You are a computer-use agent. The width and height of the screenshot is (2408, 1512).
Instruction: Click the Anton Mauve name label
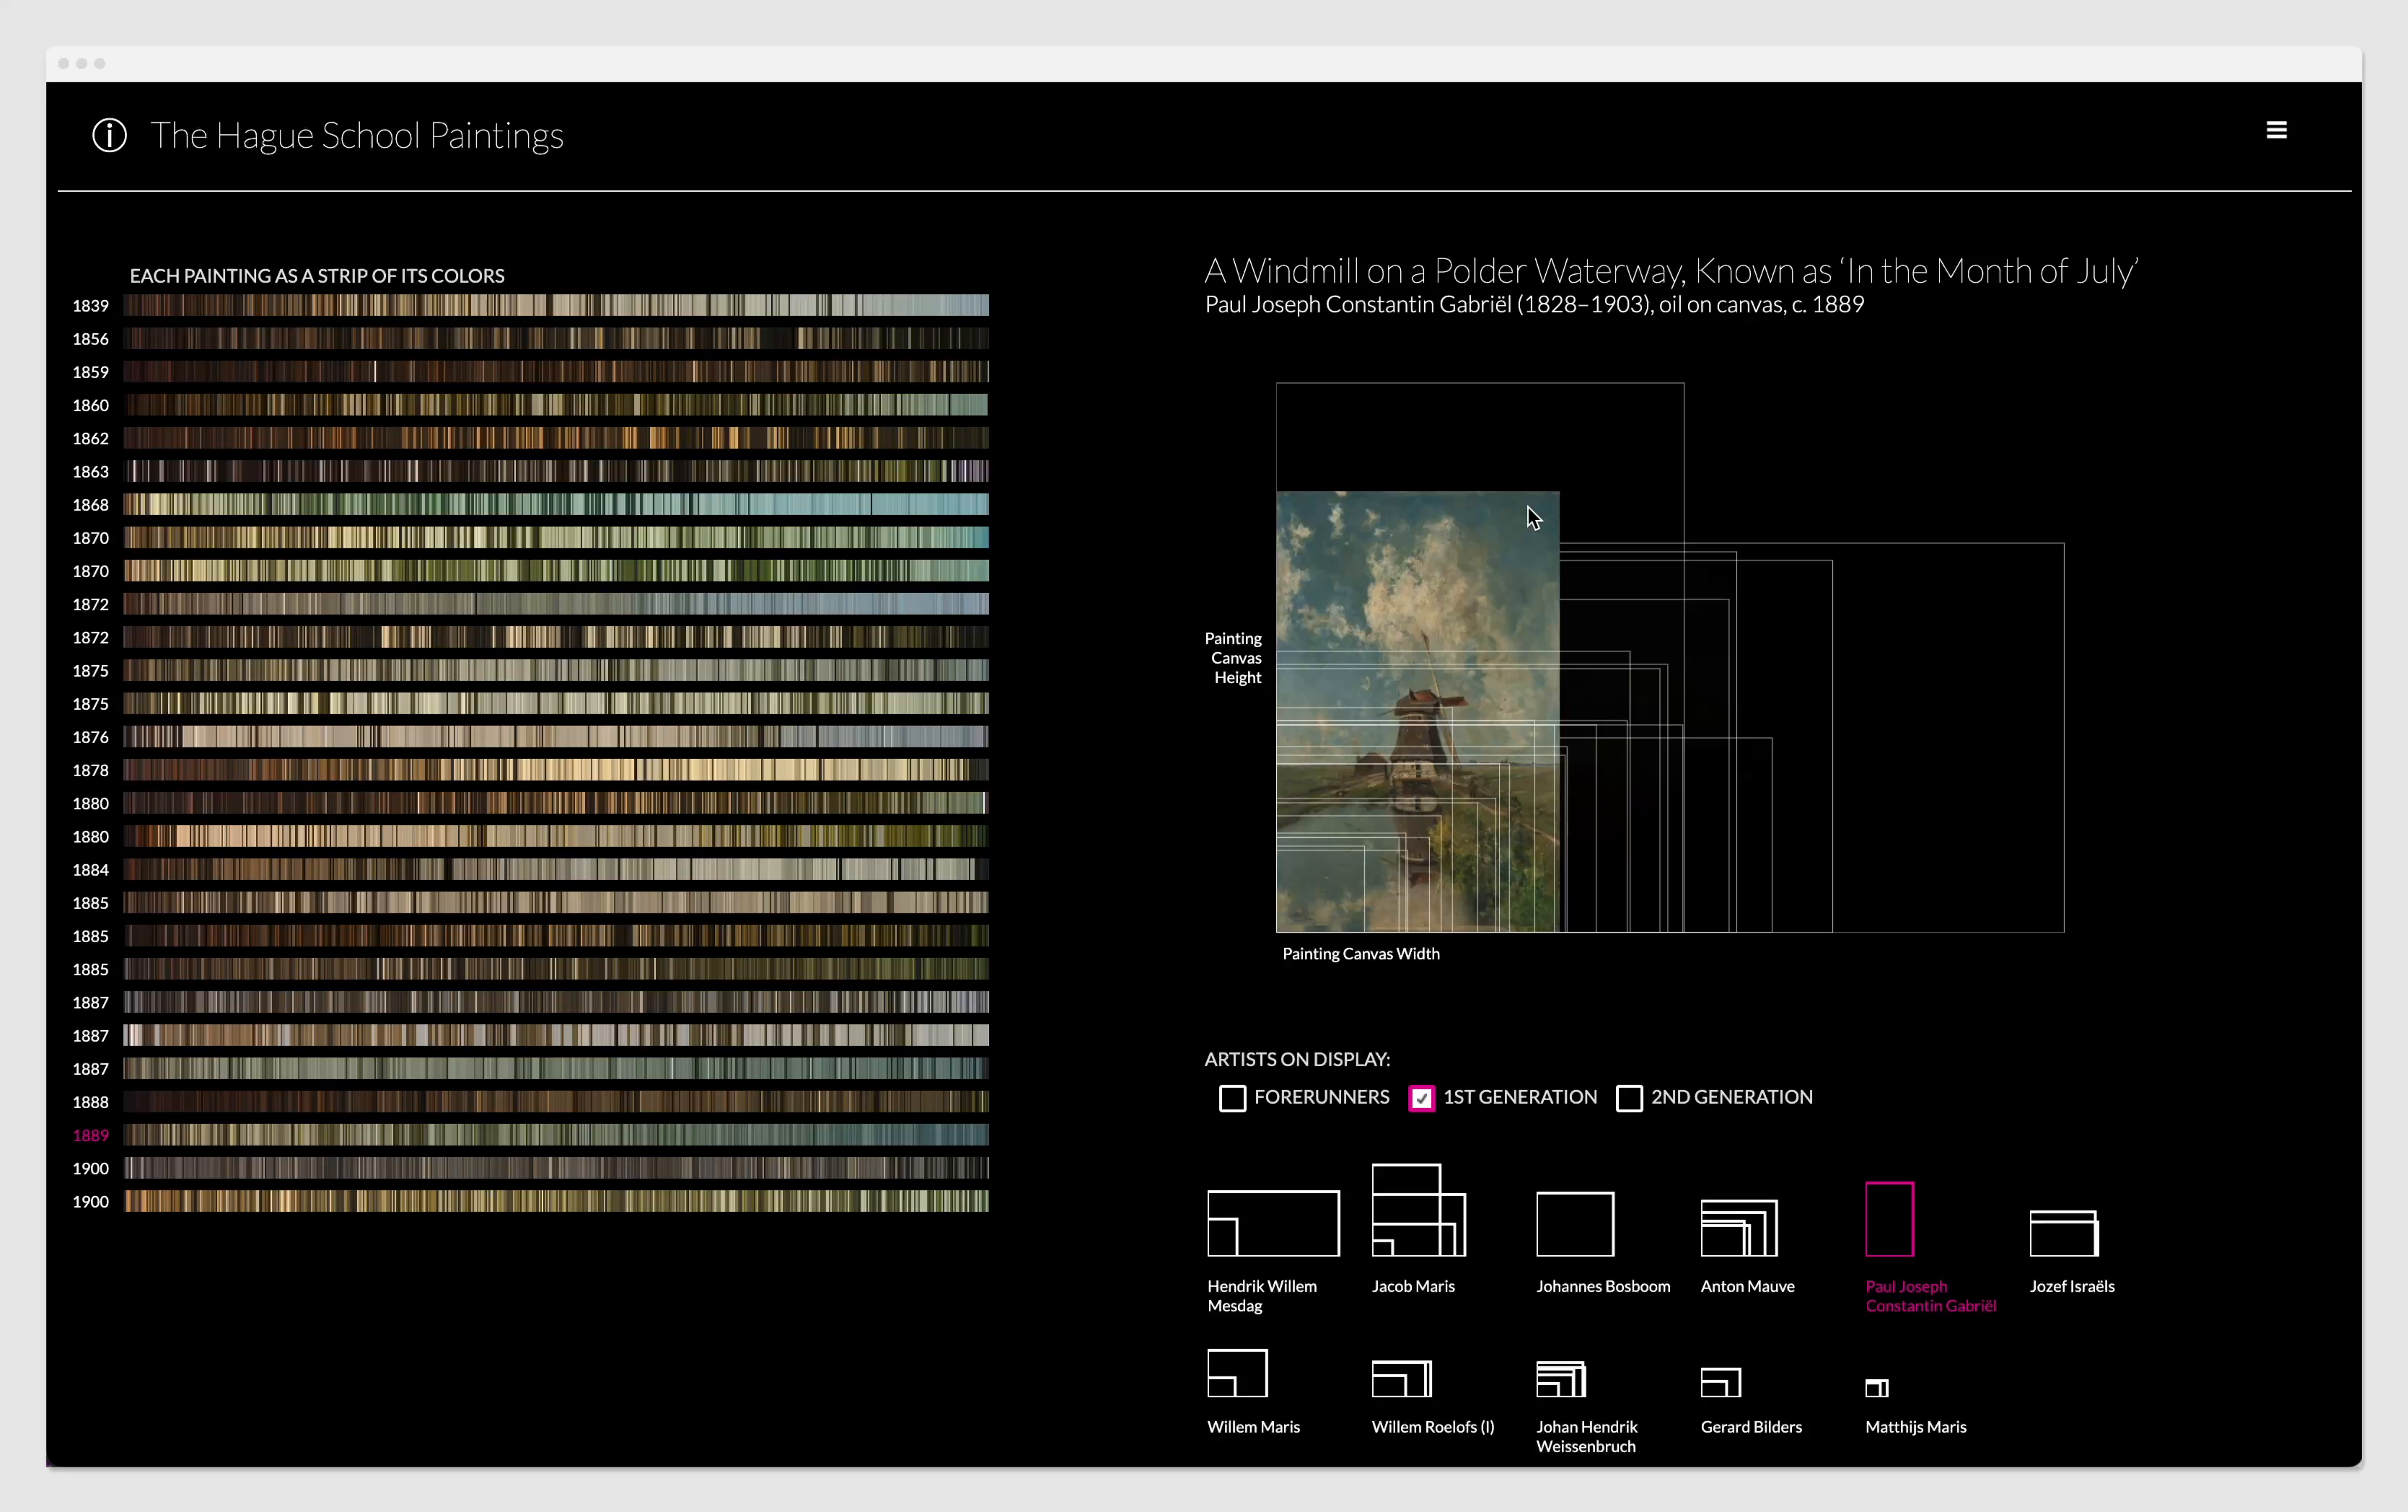(x=1747, y=1286)
